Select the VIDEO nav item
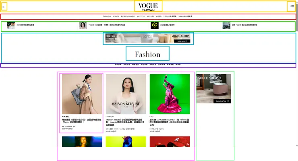 159,16
